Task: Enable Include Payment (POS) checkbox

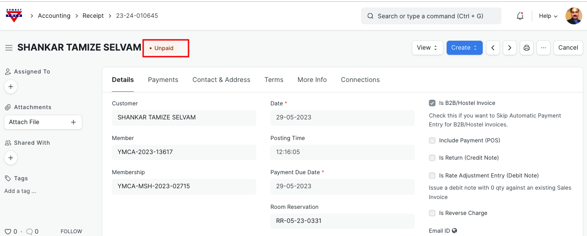Action: point(432,140)
